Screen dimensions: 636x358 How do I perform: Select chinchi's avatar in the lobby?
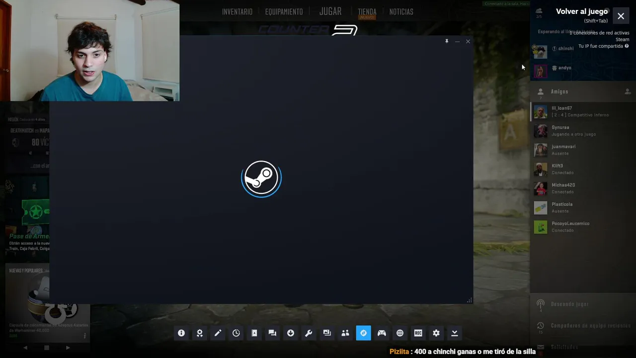[540, 52]
